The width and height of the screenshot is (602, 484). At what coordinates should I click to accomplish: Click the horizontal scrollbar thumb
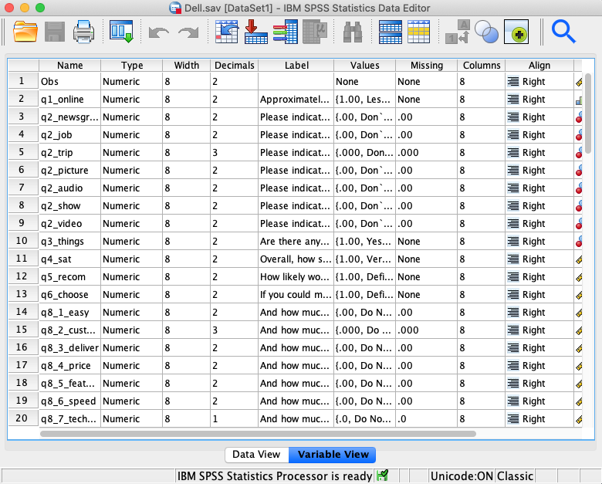point(258,434)
